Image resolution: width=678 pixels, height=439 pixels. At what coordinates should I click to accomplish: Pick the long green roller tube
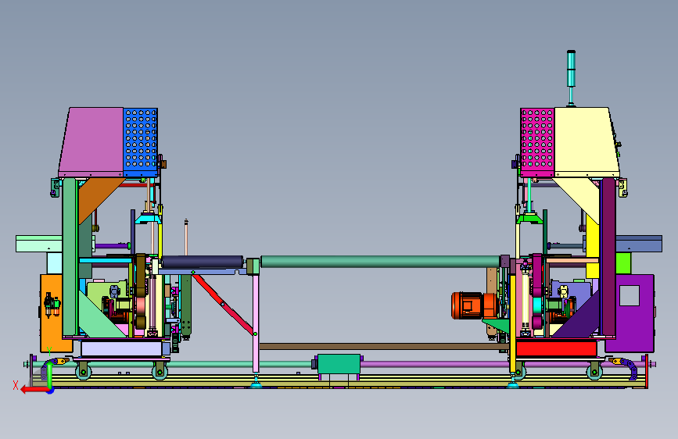(380, 262)
